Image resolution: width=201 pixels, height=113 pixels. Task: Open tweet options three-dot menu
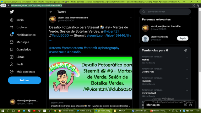coord(131,18)
